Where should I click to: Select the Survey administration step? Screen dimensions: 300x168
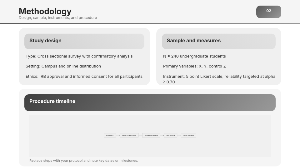(151, 135)
